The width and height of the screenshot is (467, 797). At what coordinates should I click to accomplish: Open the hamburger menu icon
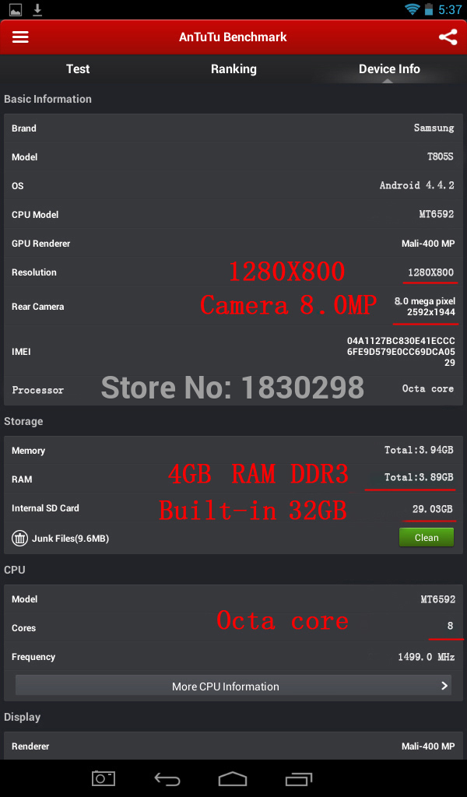[20, 37]
